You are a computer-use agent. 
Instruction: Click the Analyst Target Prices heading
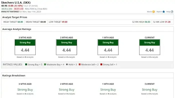[x=15, y=17]
